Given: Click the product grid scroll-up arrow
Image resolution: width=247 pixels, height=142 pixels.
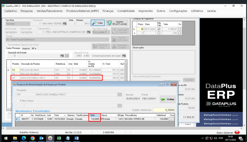Looking at the screenshot, I should [126, 61].
